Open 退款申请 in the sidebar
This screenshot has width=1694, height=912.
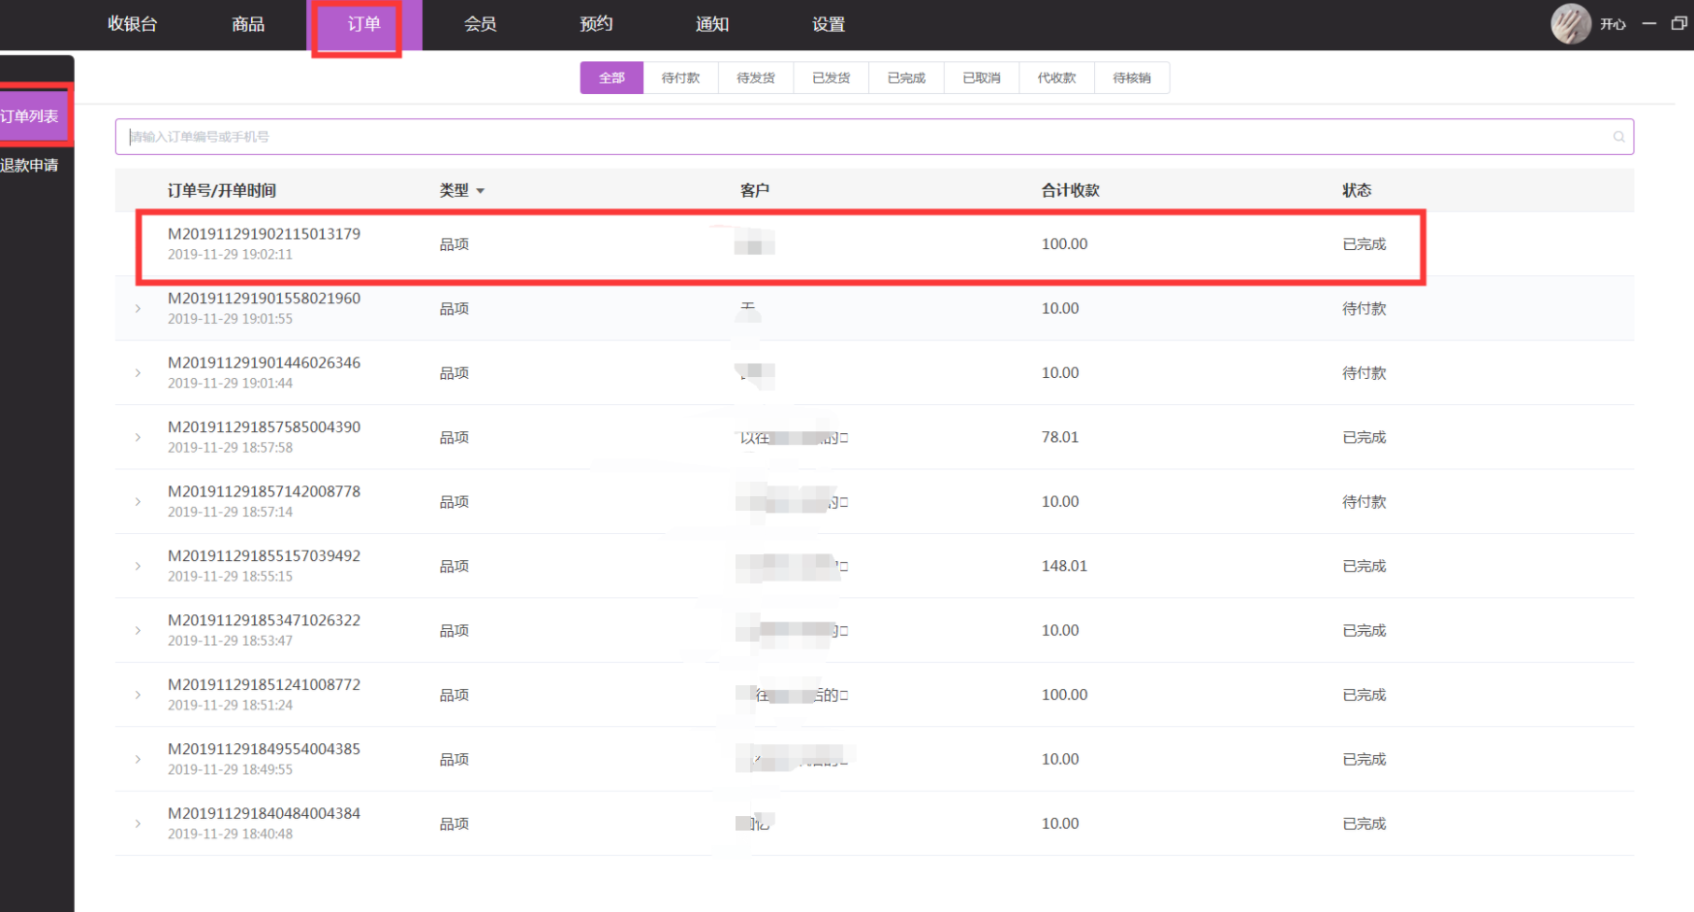pyautogui.click(x=30, y=166)
